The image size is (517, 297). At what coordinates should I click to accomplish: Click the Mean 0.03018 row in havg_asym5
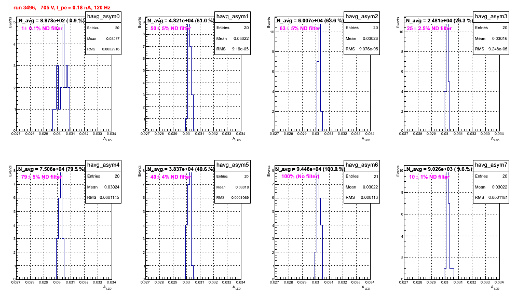[x=233, y=187]
